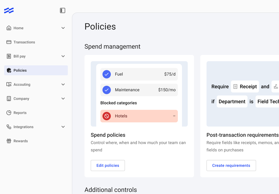Click 'Post-transaction requirements' title
Viewport: 279px width, 194px height.
242,135
